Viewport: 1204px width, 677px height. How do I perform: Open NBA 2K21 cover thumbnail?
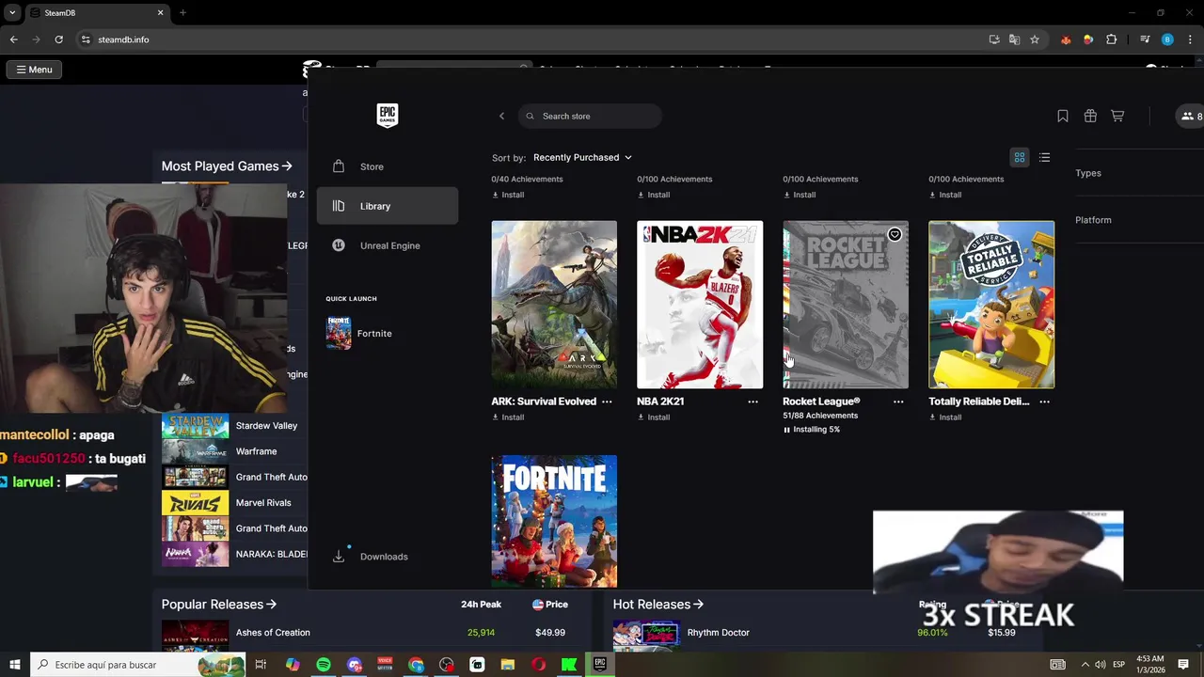[x=700, y=305]
